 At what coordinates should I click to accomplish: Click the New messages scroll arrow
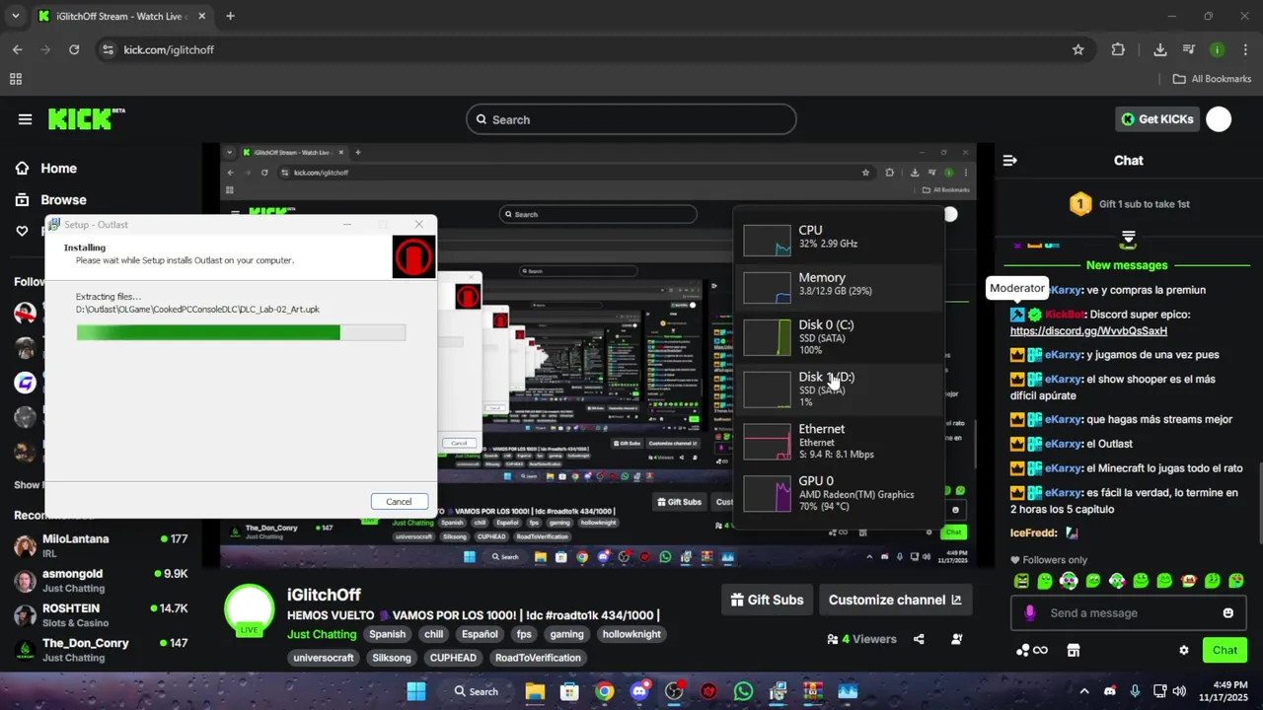pos(1128,239)
